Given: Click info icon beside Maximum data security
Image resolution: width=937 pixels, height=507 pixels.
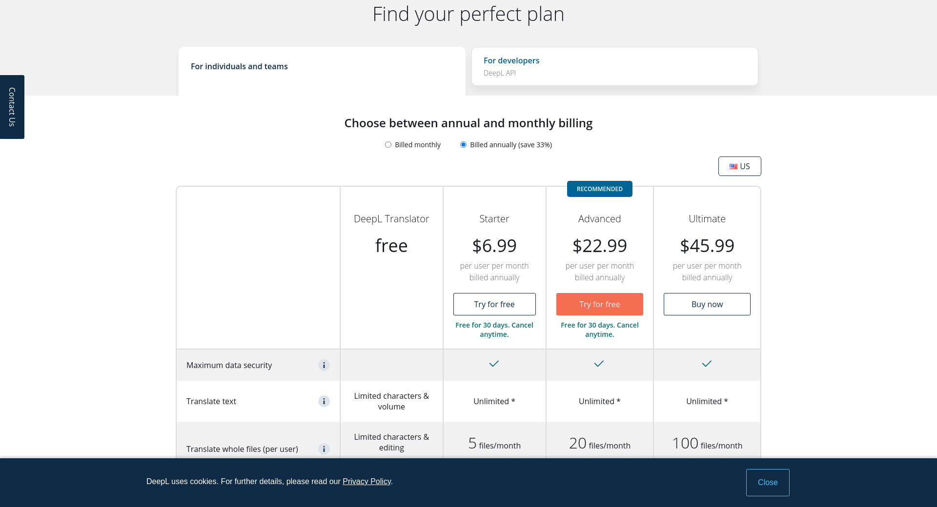Looking at the screenshot, I should [324, 365].
